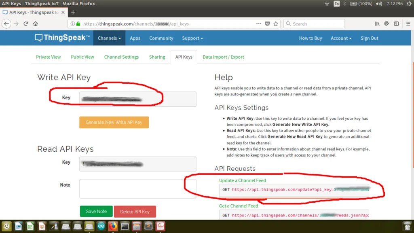
Task: Open the Trash from the taskbar
Action: tap(408, 227)
